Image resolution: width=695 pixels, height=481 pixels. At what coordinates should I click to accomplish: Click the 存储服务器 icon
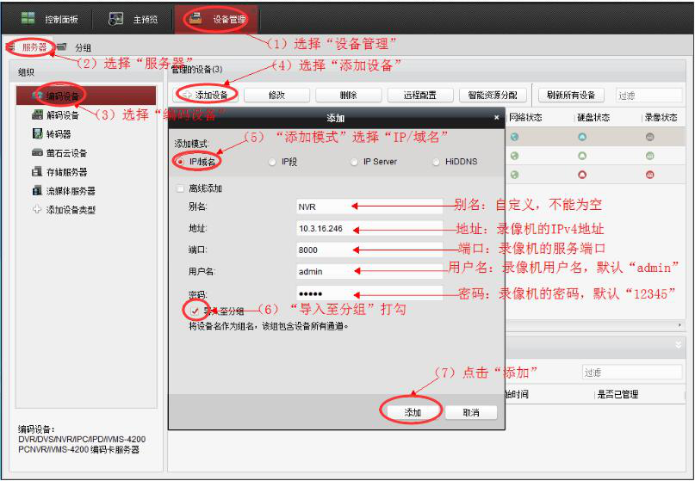[x=37, y=171]
